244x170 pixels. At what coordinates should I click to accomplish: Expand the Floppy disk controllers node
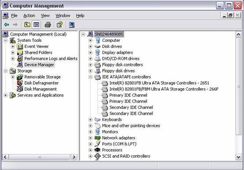[x=90, y=65]
